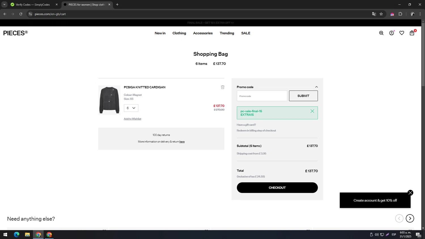Image resolution: width=425 pixels, height=239 pixels.
Task: Open the browser translate icon
Action: click(374, 14)
